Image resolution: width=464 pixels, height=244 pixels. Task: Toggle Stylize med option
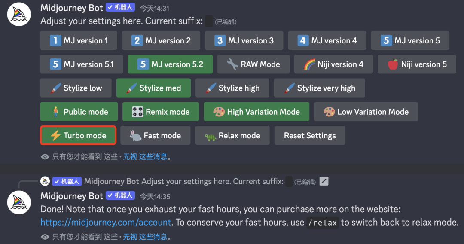(153, 88)
